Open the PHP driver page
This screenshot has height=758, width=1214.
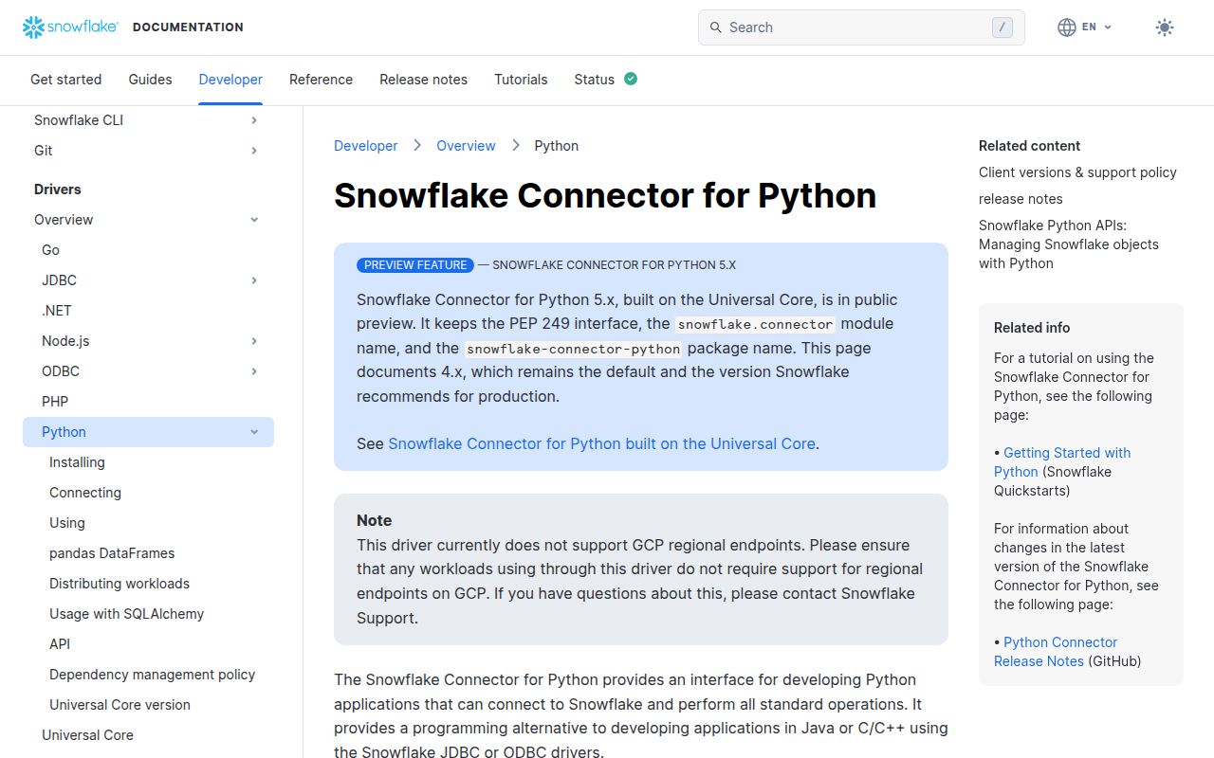point(55,402)
